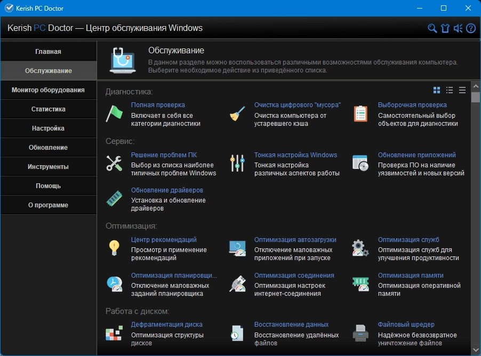The image size is (481, 356).
Task: Open the Полная проверка link
Action: [158, 105]
